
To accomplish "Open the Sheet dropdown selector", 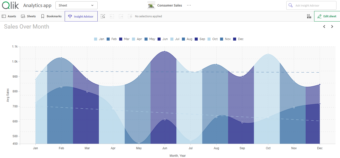I will pos(76,5).
